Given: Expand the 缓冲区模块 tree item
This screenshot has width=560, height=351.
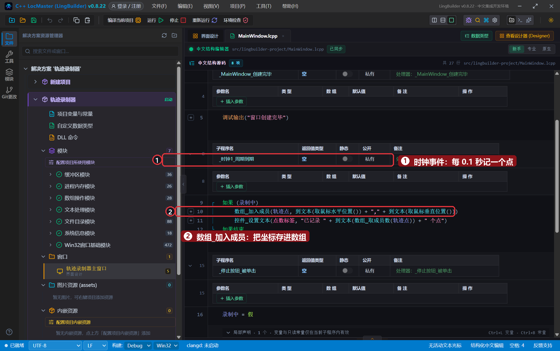Looking at the screenshot, I should click(x=50, y=174).
